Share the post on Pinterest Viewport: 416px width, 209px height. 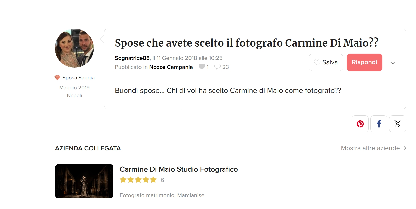pos(360,124)
